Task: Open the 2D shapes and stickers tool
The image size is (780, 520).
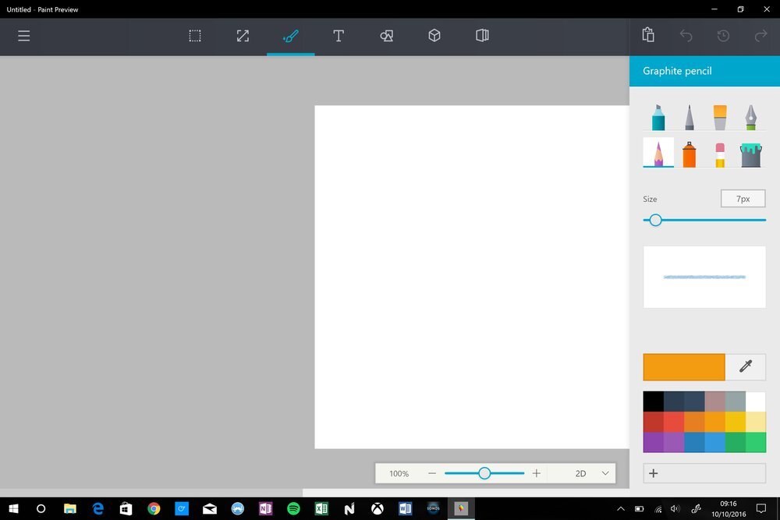Action: click(x=386, y=36)
